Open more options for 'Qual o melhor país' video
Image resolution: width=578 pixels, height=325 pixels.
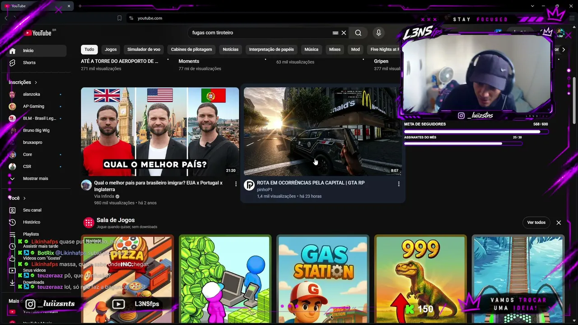tap(236, 184)
